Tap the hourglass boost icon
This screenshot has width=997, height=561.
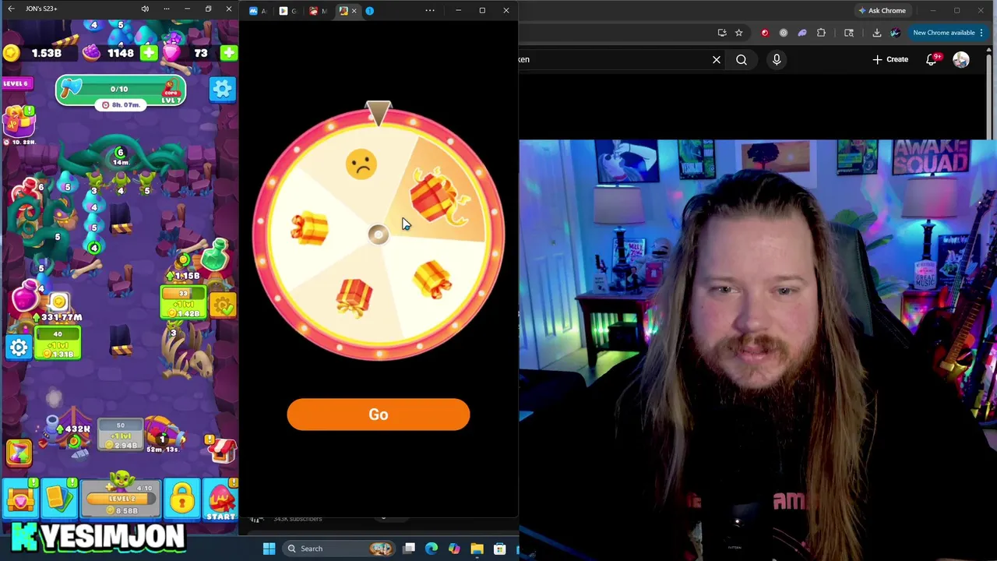click(19, 452)
